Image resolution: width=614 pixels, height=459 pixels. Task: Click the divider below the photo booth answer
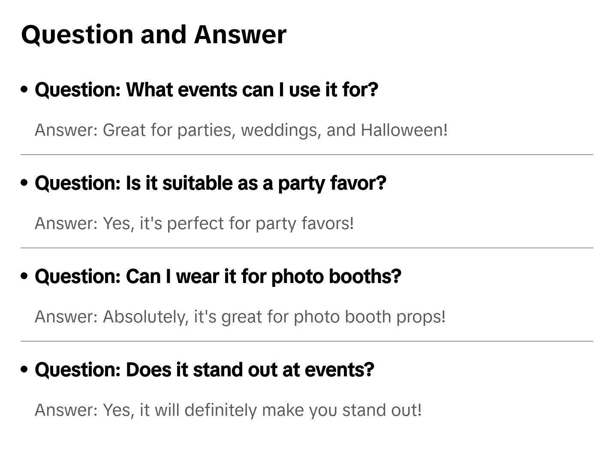(307, 341)
